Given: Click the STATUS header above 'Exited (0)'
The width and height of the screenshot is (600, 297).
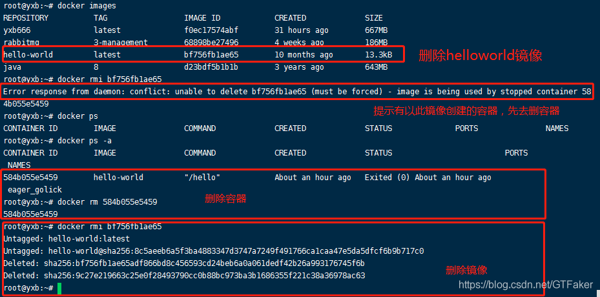Looking at the screenshot, I should (378, 153).
